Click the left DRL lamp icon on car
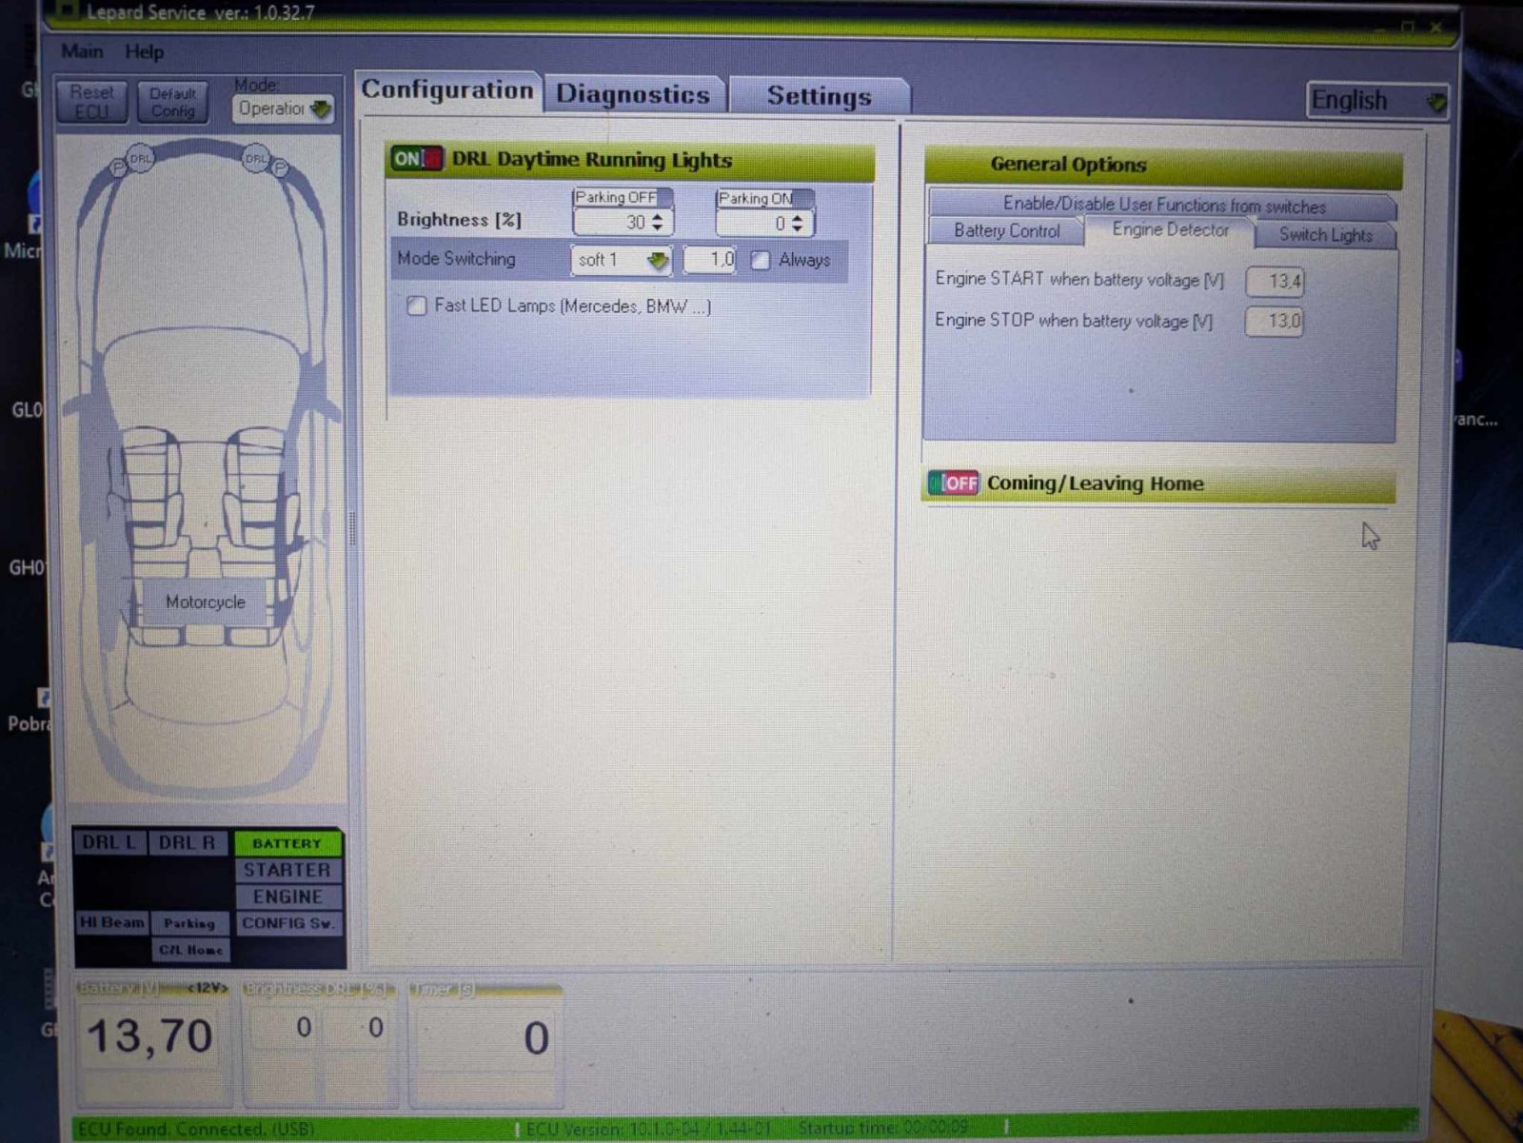The width and height of the screenshot is (1523, 1143). (140, 159)
